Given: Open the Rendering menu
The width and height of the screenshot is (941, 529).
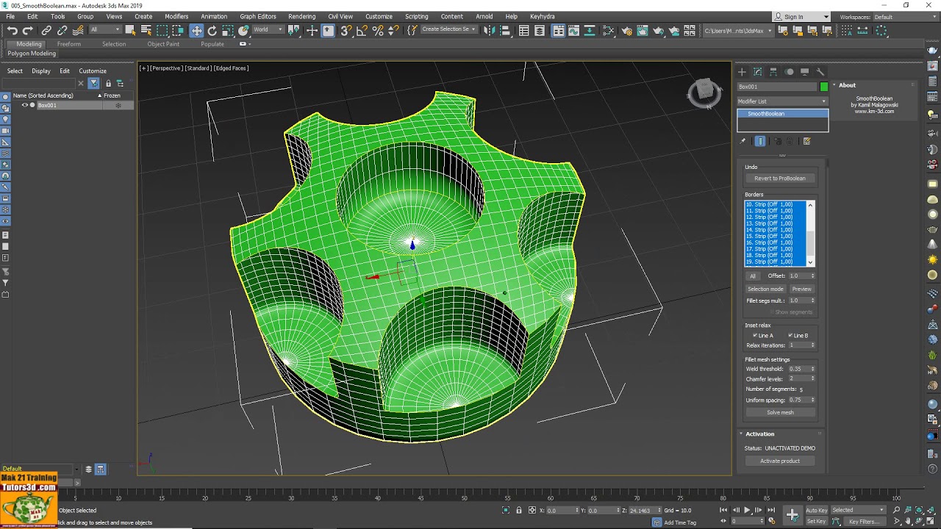Looking at the screenshot, I should pyautogui.click(x=301, y=16).
